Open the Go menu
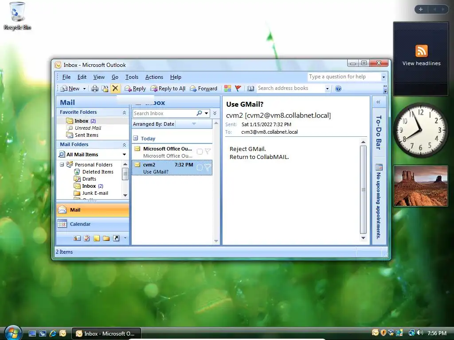Viewport: 454px width, 340px height. (x=115, y=77)
